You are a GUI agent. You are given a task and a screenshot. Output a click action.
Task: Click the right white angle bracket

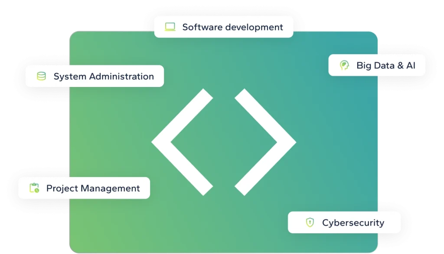coord(265,142)
